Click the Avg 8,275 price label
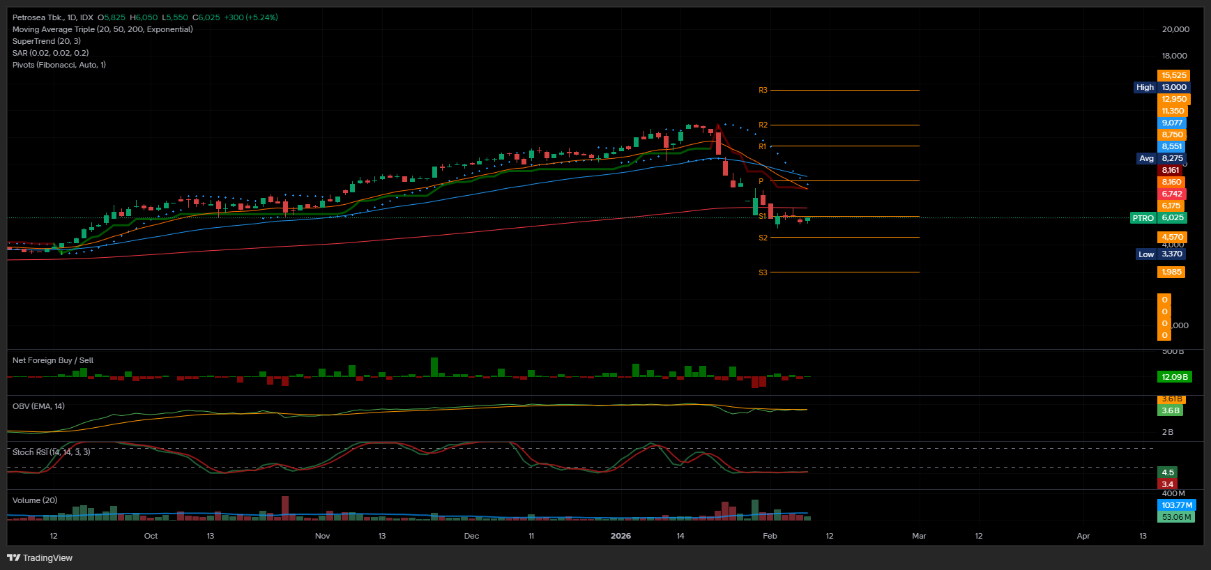The width and height of the screenshot is (1211, 570). [x=1161, y=158]
